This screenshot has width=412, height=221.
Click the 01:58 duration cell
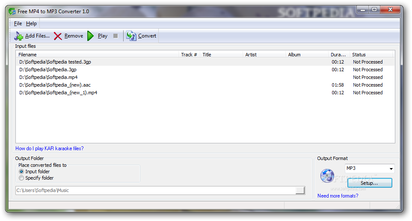coord(338,85)
